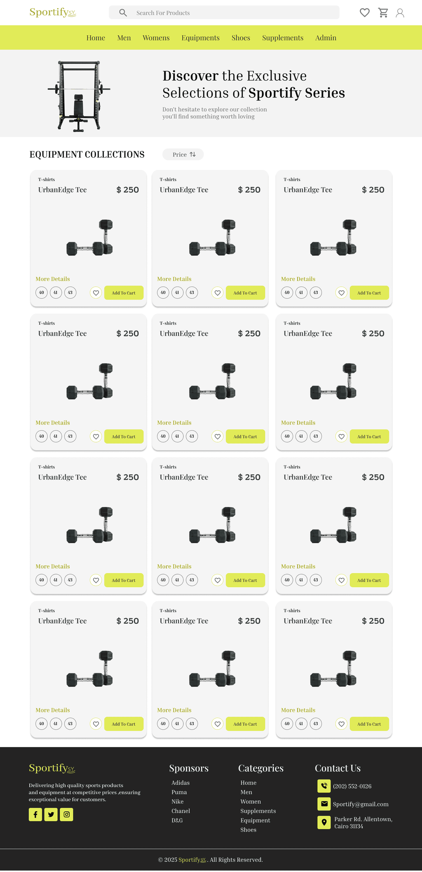
Task: Open the Supplements navigation menu item
Action: [x=283, y=38]
